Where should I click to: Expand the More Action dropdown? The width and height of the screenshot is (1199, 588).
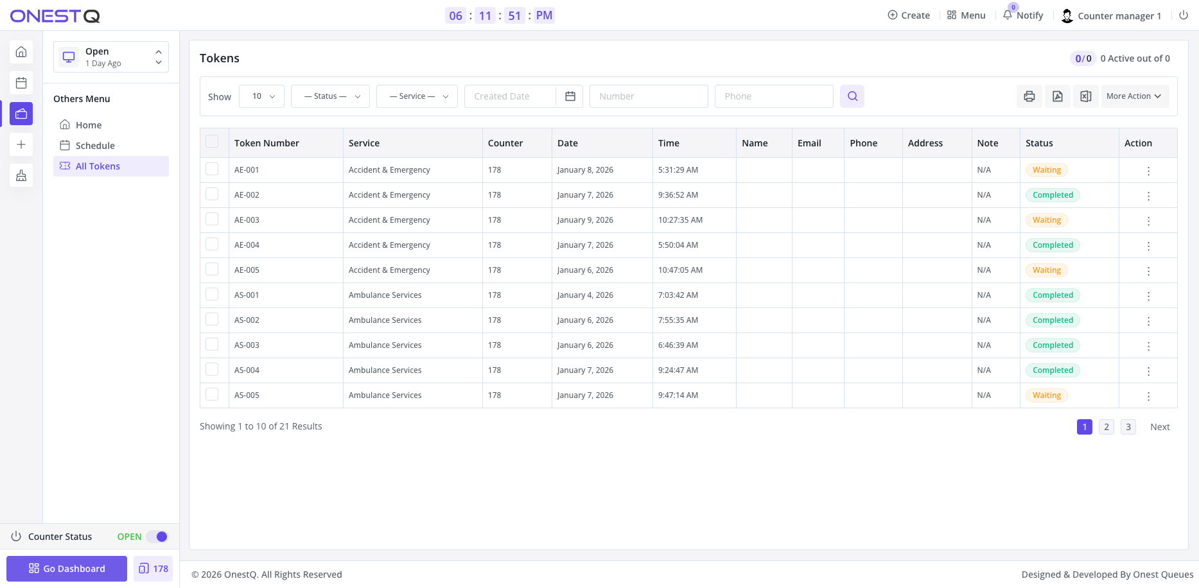(1135, 96)
